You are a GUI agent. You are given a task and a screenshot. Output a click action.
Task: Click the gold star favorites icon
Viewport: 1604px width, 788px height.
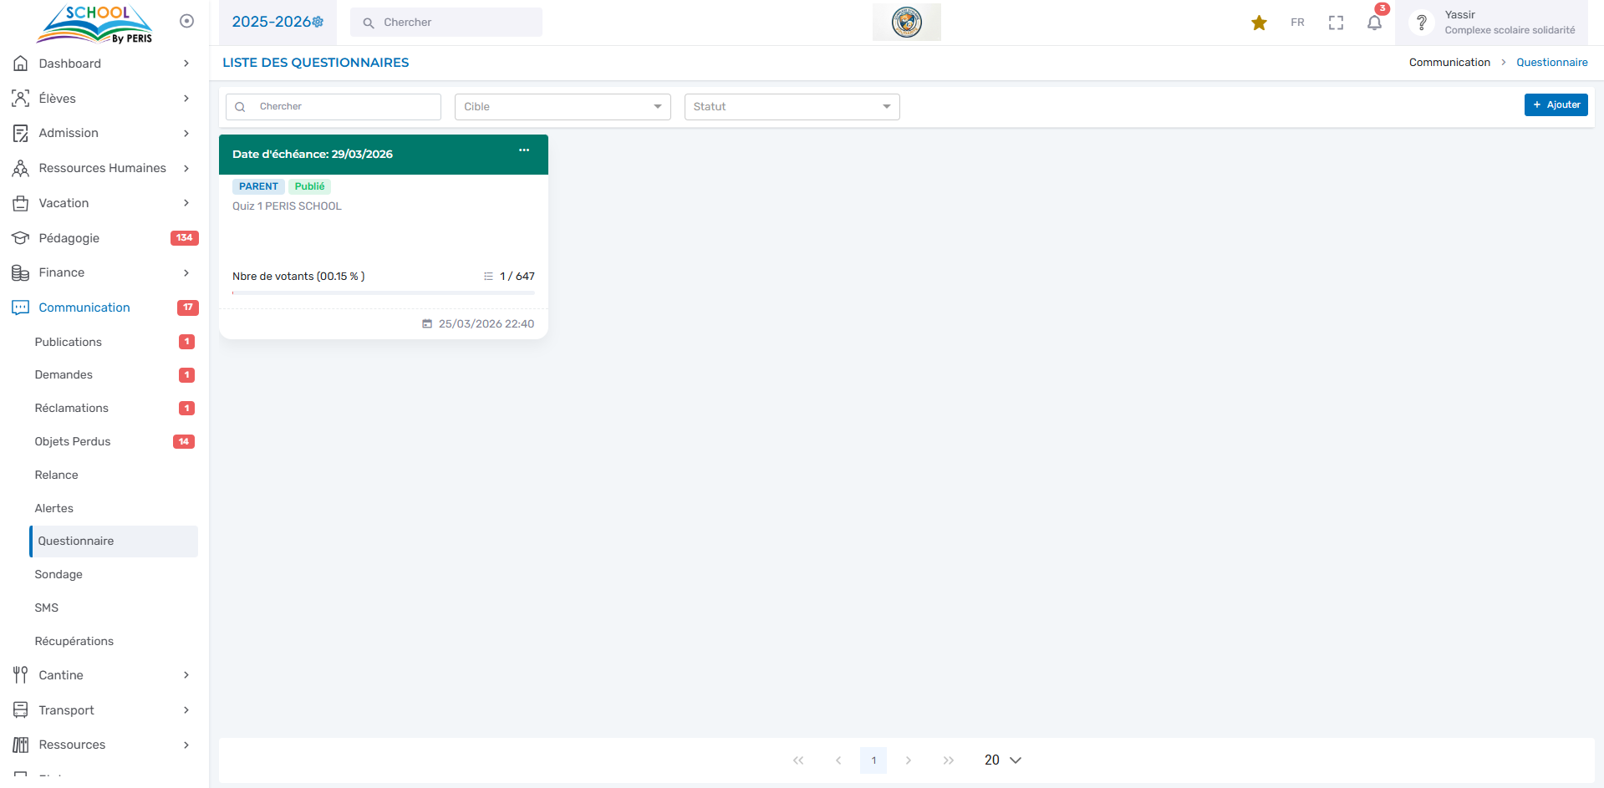1259,23
